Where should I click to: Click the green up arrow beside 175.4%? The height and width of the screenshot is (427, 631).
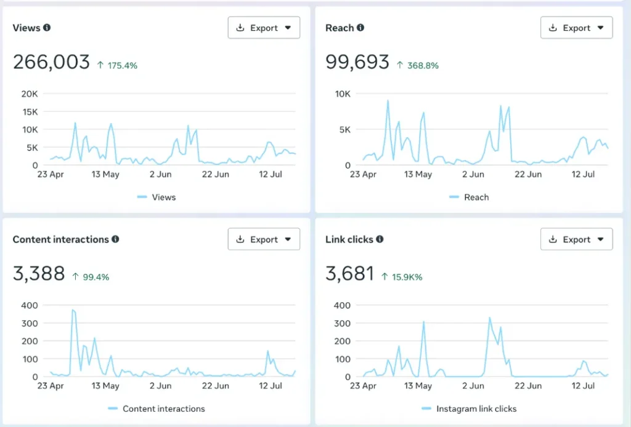click(x=100, y=65)
